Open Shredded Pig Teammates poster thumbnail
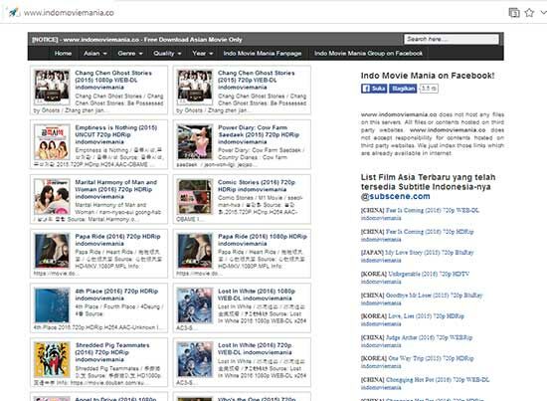Screen dimensions: 547x401 coord(52,359)
